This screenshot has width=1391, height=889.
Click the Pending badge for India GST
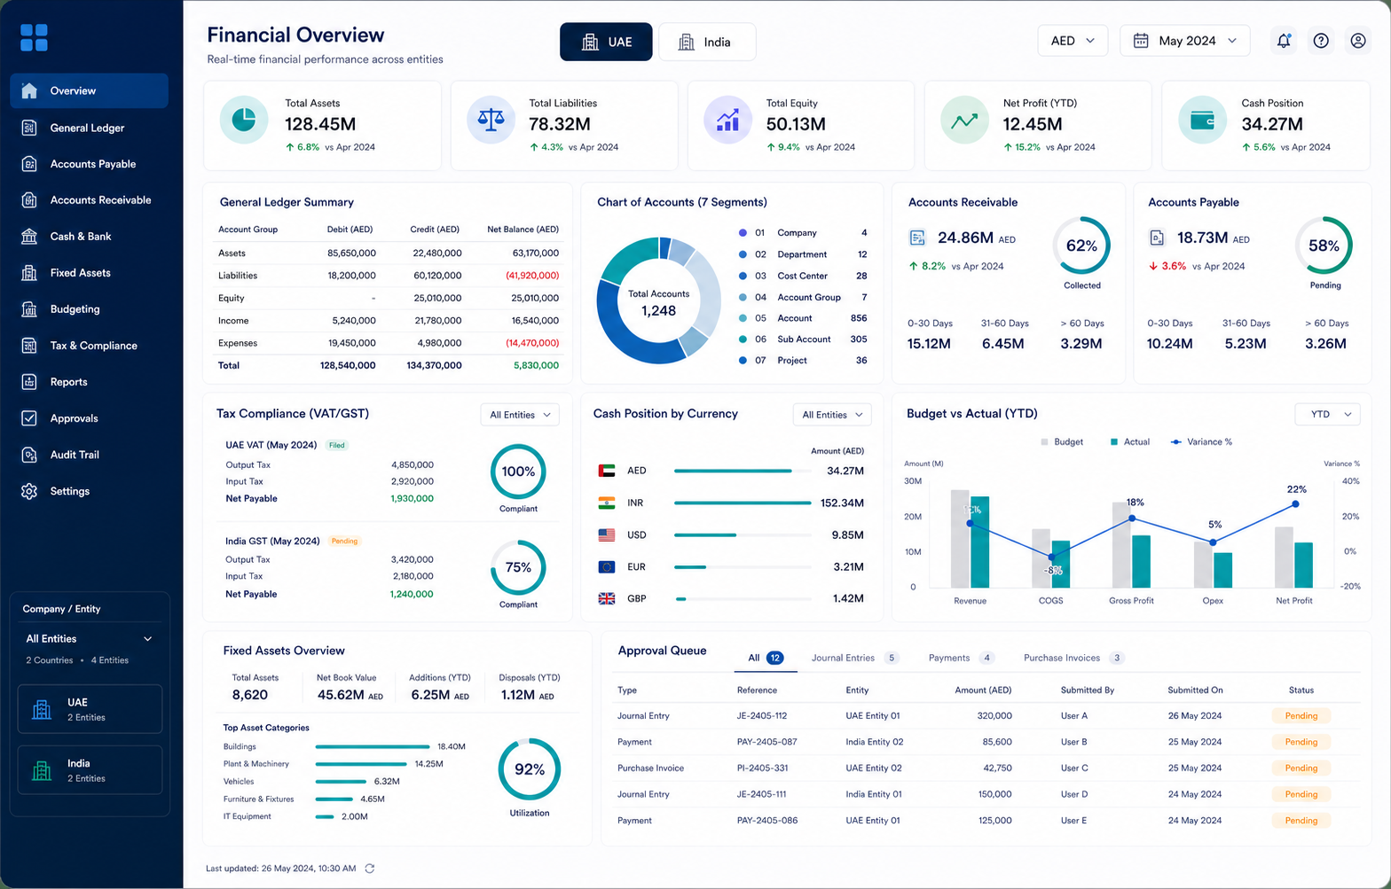pyautogui.click(x=344, y=541)
